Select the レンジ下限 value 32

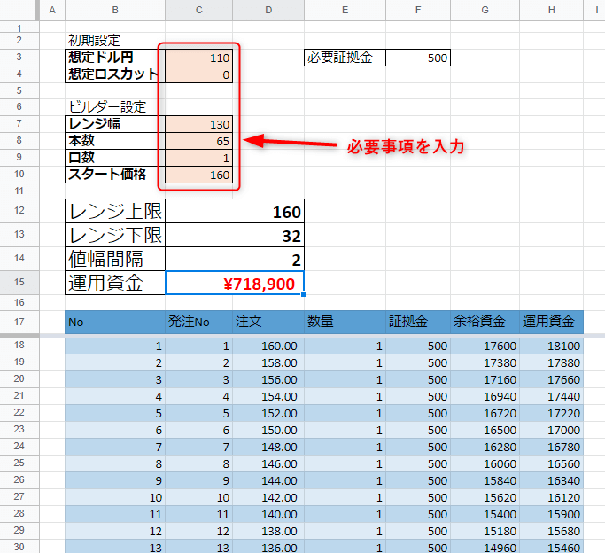coord(235,235)
